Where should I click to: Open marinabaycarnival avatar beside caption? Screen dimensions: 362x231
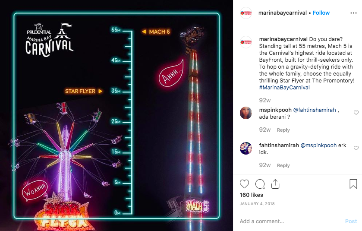(x=246, y=42)
